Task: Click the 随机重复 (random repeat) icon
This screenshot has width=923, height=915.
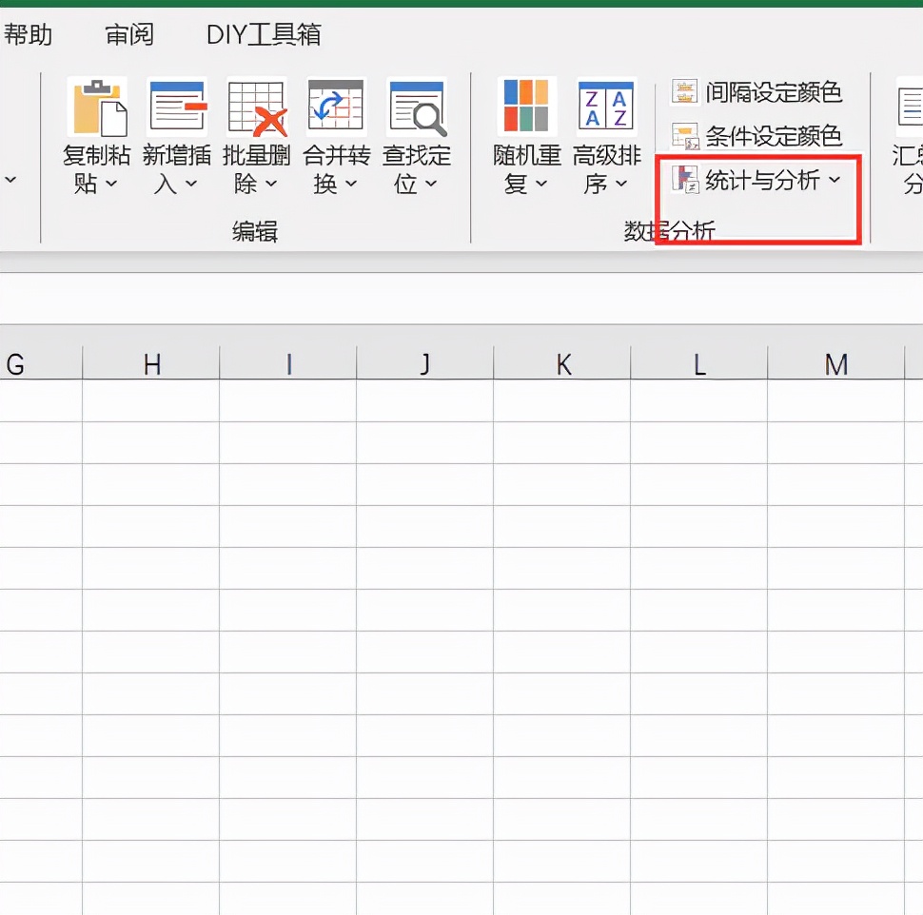Action: [526, 105]
